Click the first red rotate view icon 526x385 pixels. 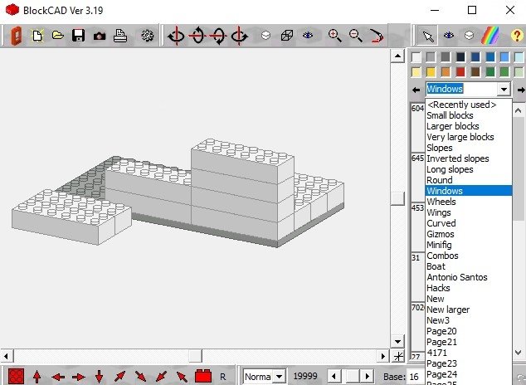pos(176,36)
